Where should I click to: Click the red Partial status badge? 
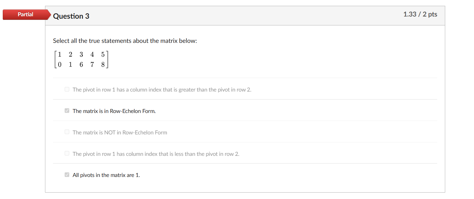[x=25, y=14]
